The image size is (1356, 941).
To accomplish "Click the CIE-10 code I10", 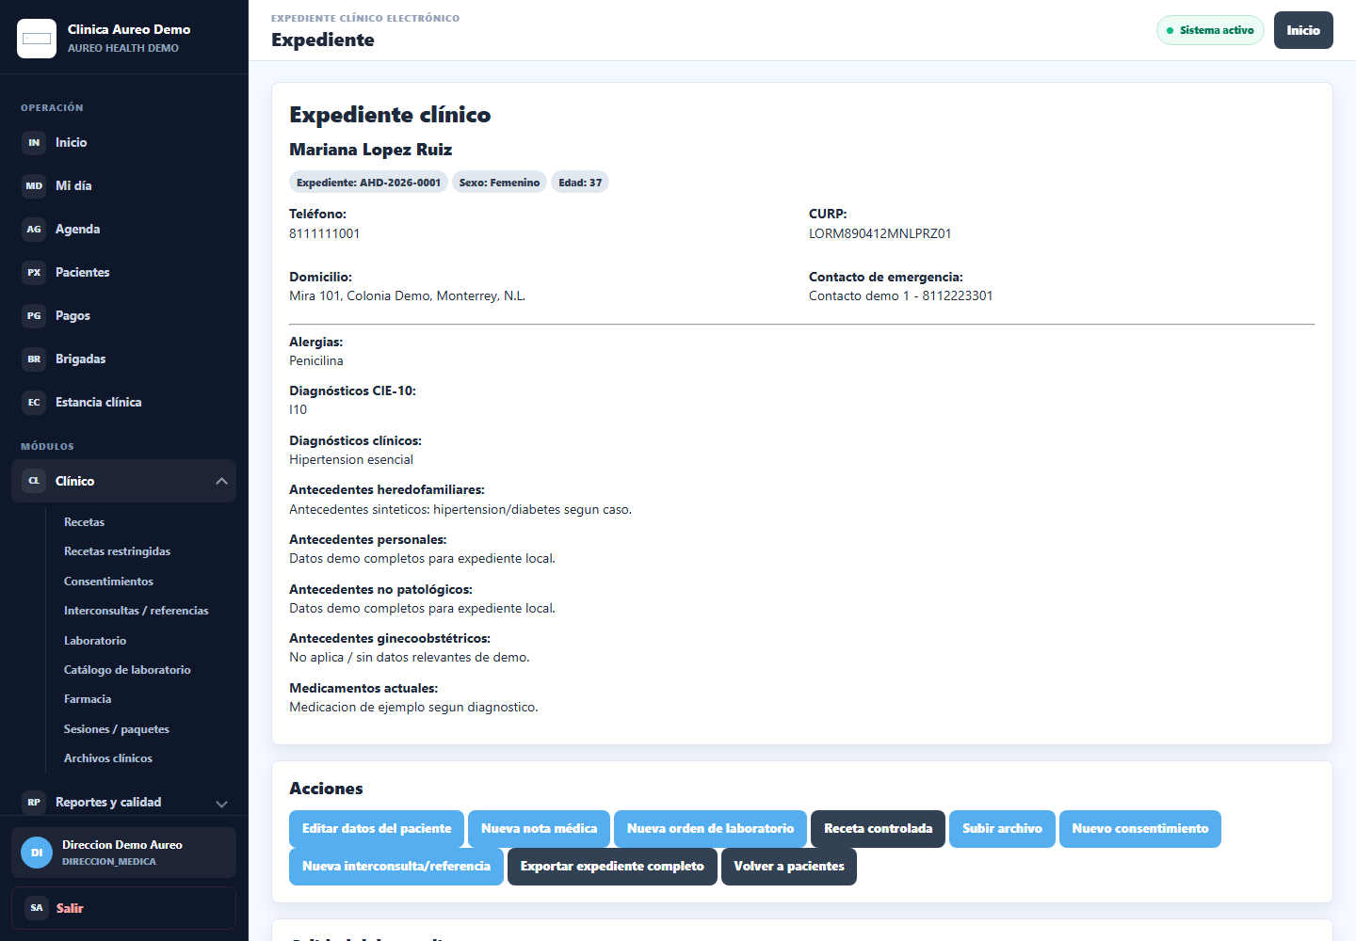I will (x=298, y=409).
